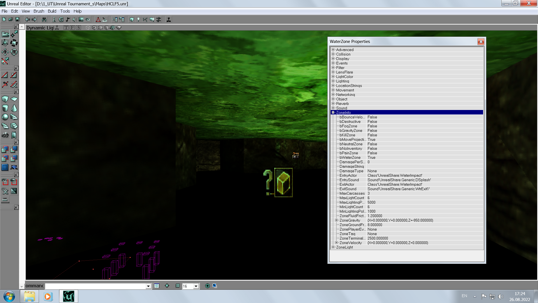This screenshot has width=538, height=303.
Task: Toggle the S viewport mode button
Action: (78, 27)
